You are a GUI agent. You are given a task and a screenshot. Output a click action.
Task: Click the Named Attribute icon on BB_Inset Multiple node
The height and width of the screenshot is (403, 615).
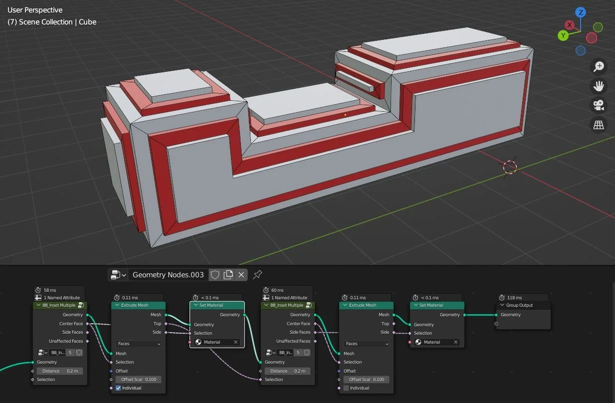37,298
